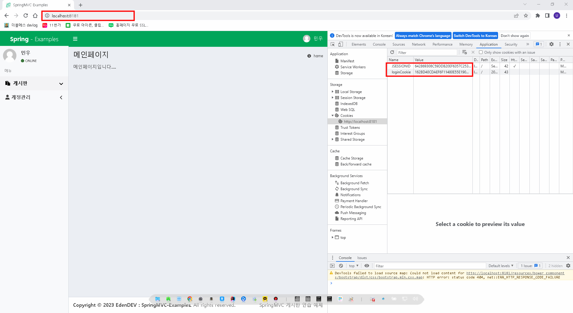Expand the 게시판 sidebar menu
The height and width of the screenshot is (313, 573).
coord(34,83)
